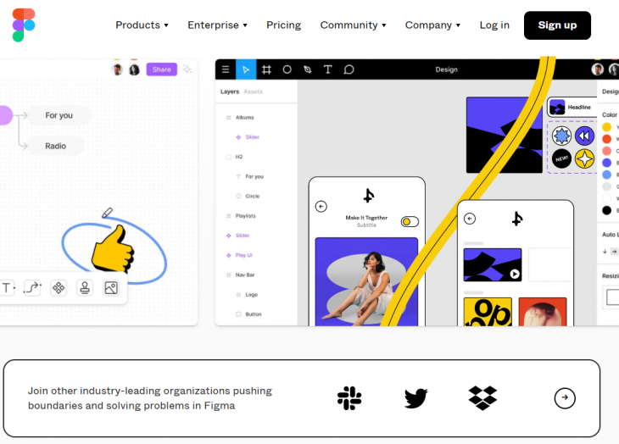Toggle the yellow switch beside Make It Together
The image size is (619, 444).
tap(410, 222)
